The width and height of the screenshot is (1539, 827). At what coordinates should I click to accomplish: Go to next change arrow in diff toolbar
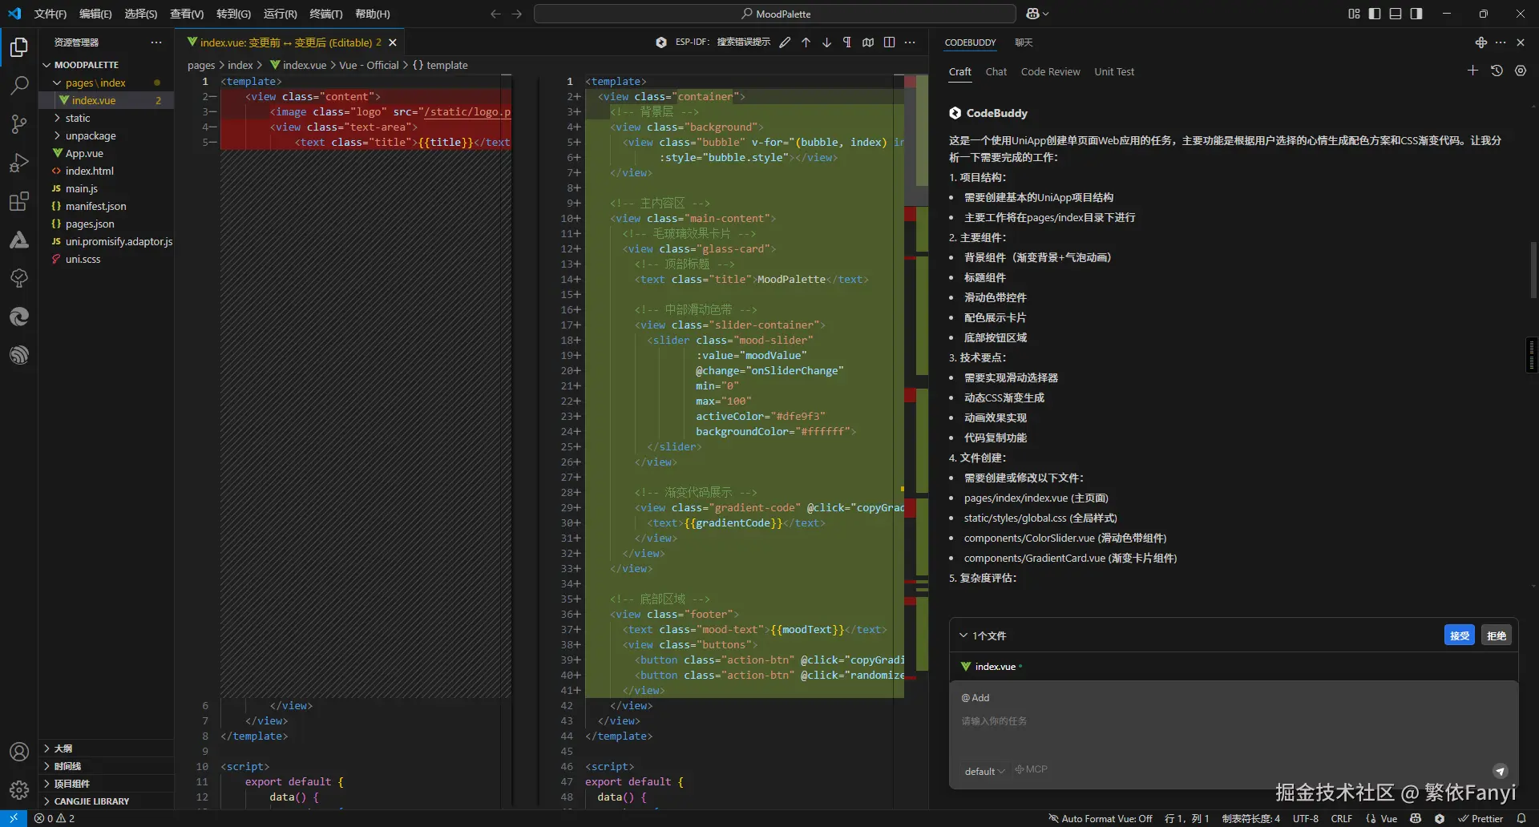click(826, 42)
